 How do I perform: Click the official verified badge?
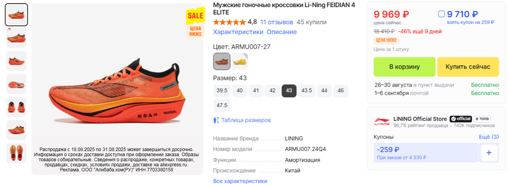[x=460, y=119]
